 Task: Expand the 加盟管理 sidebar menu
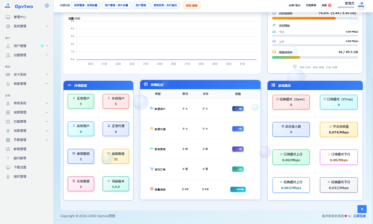pyautogui.click(x=27, y=55)
